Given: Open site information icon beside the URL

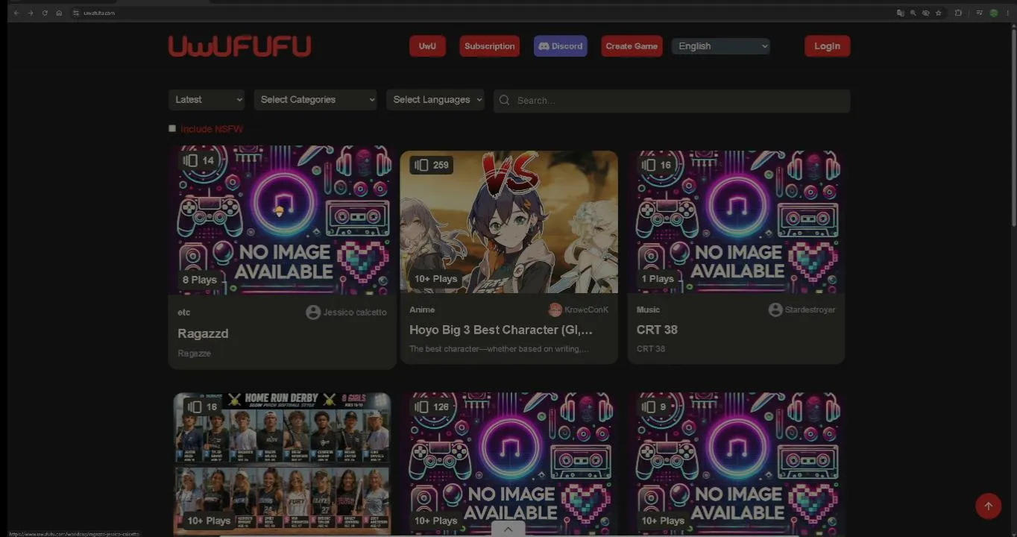Looking at the screenshot, I should 76,13.
